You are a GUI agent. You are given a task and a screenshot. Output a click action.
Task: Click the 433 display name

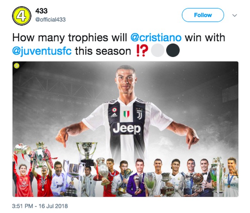(x=41, y=11)
